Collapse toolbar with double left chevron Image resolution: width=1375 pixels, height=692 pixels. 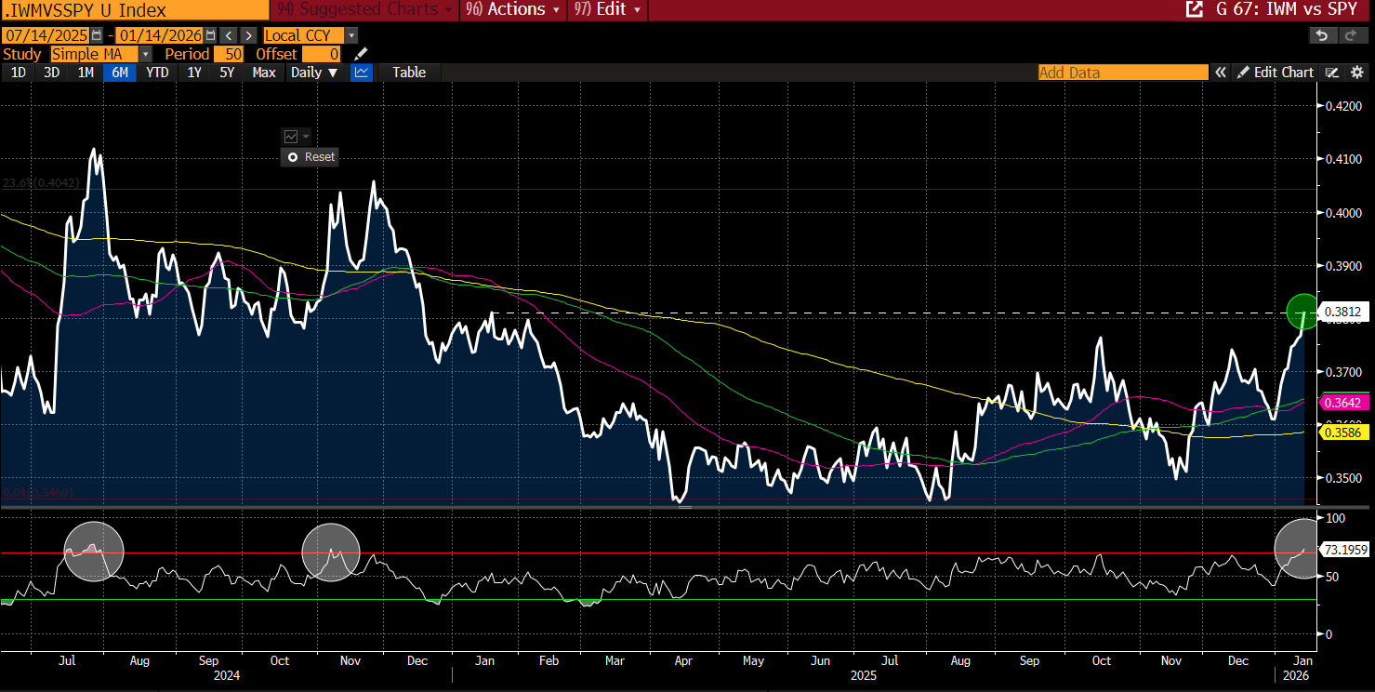1221,73
